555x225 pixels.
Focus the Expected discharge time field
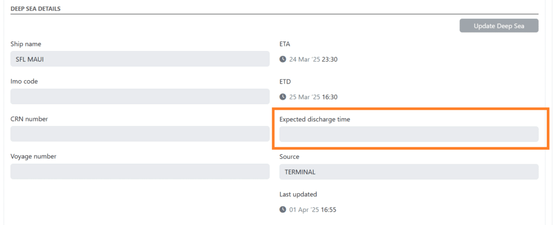pos(408,134)
